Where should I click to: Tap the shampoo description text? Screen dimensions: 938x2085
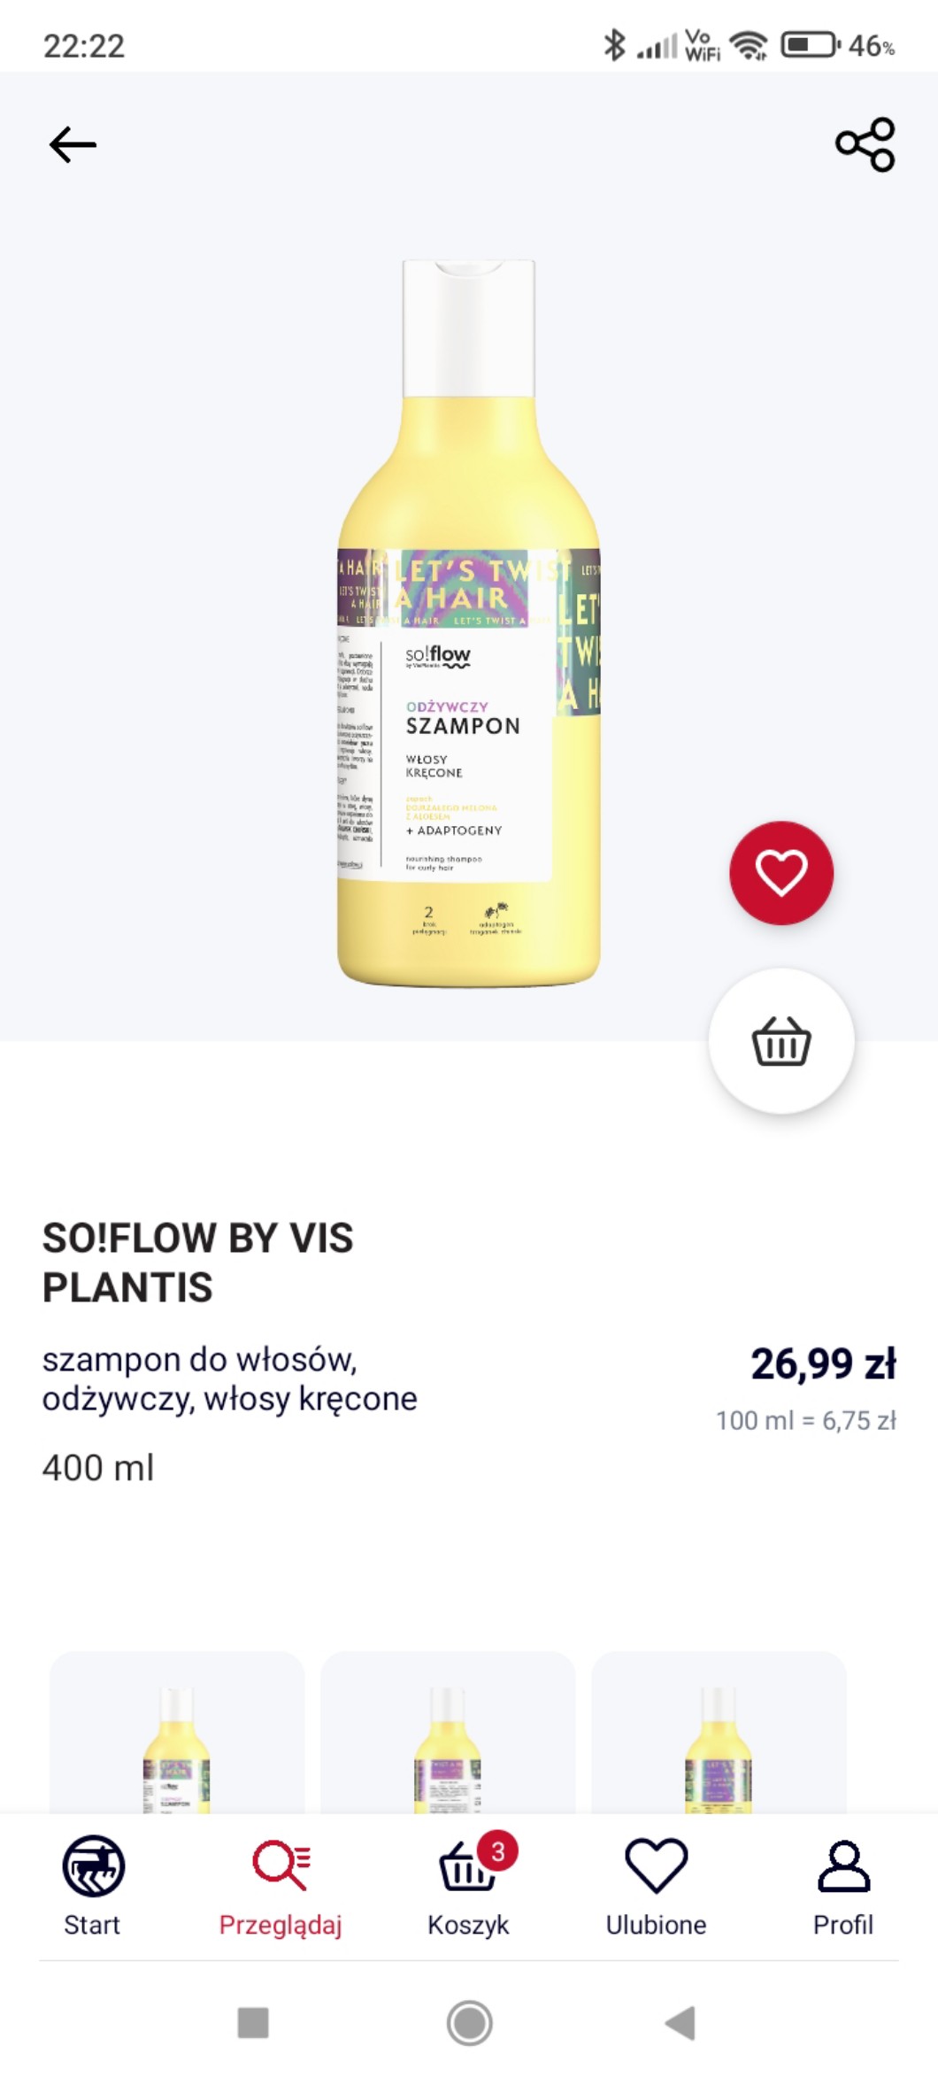[230, 1378]
